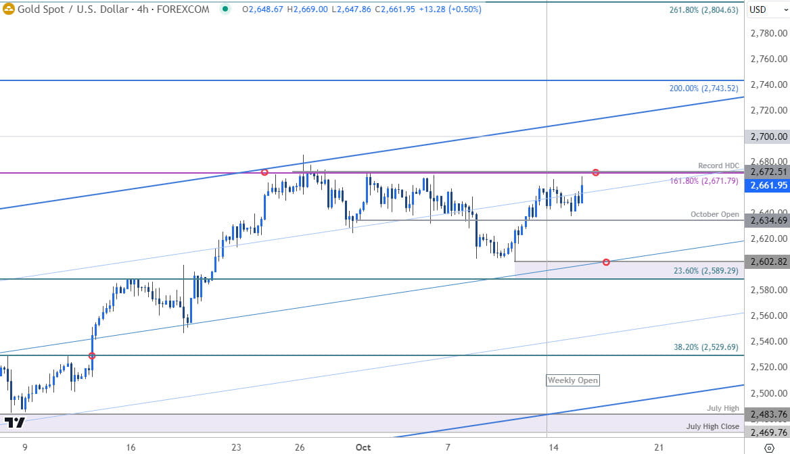This screenshot has width=790, height=454.
Task: Click the Gold Spot coin logo
Action: tap(8, 9)
